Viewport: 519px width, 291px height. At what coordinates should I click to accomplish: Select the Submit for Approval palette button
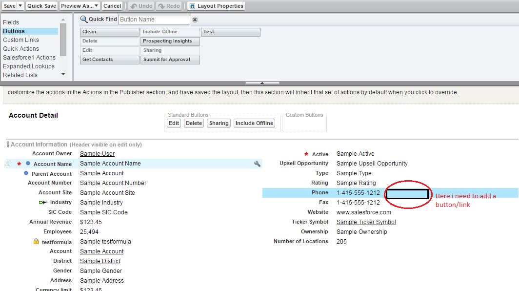(170, 60)
